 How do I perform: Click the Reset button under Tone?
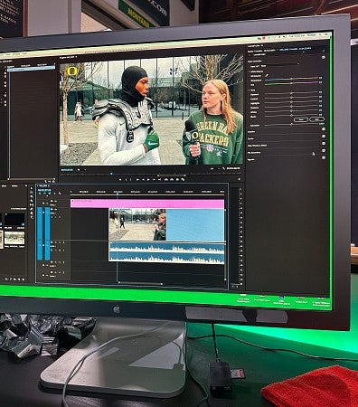click(x=301, y=119)
